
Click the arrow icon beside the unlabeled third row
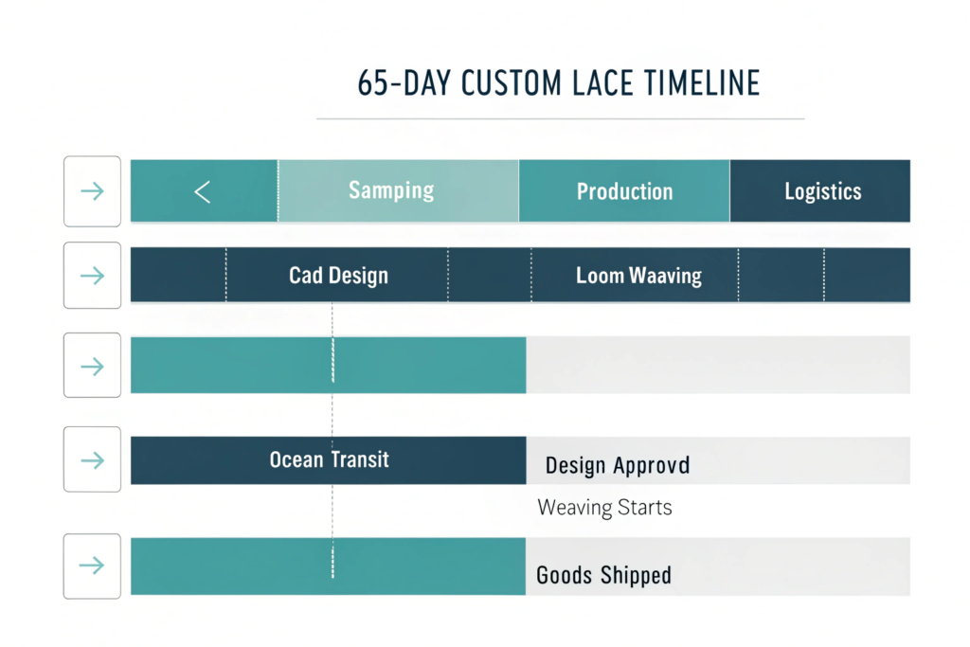92,366
